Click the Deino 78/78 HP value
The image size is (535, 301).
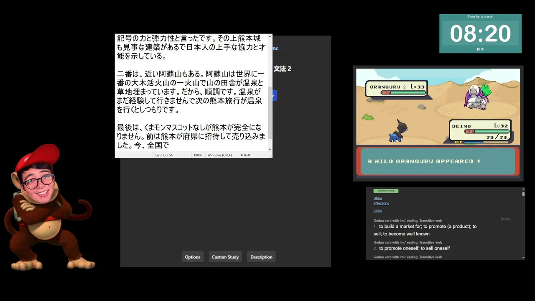(x=496, y=137)
